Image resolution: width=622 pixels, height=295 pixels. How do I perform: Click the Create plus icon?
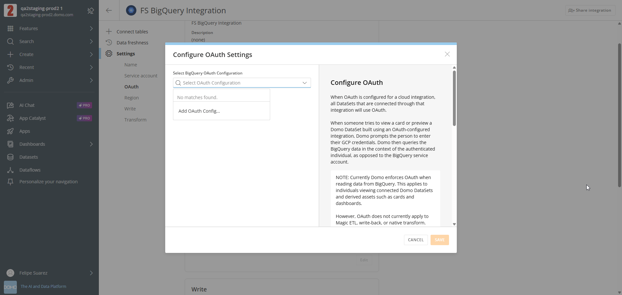[10, 54]
